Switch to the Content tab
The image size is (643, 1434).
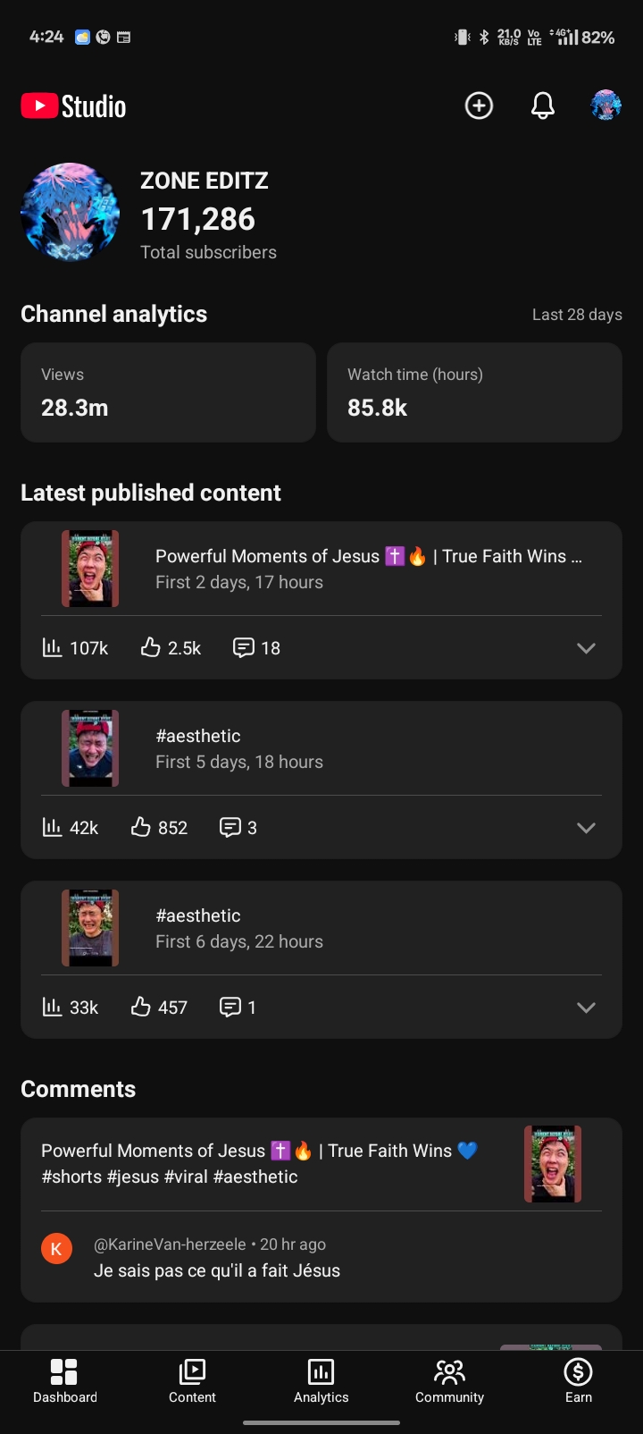pyautogui.click(x=192, y=1381)
